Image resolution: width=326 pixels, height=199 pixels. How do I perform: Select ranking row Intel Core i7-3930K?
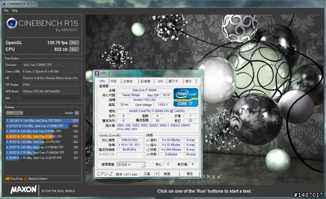click(42, 126)
